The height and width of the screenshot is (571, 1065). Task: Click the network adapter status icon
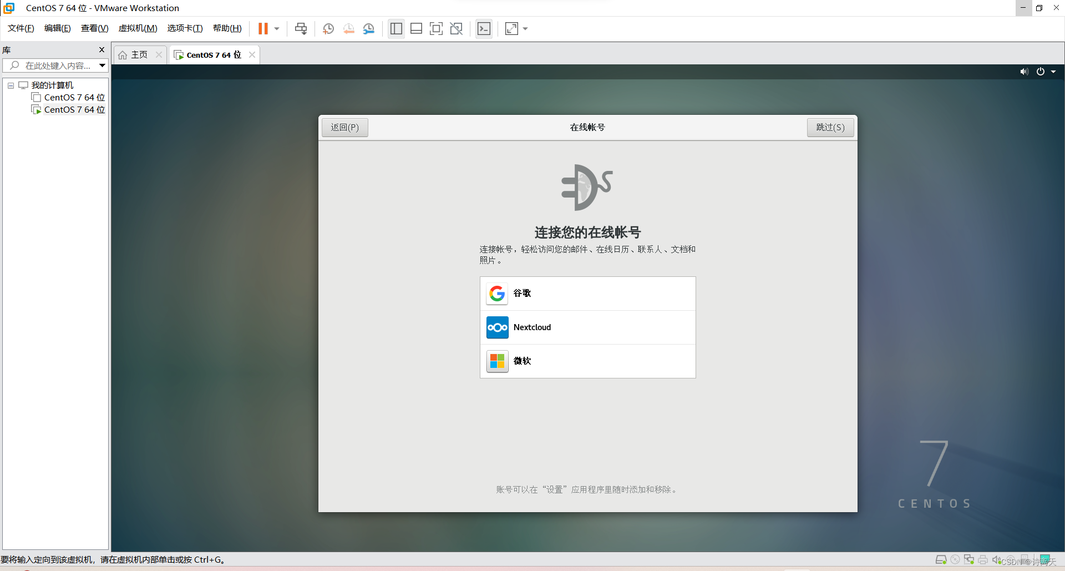coord(969,560)
